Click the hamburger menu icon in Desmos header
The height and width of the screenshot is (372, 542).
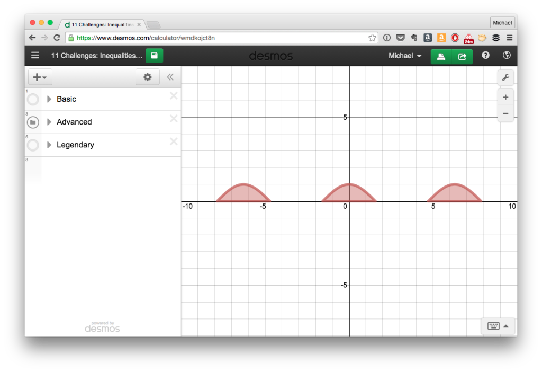pyautogui.click(x=35, y=55)
